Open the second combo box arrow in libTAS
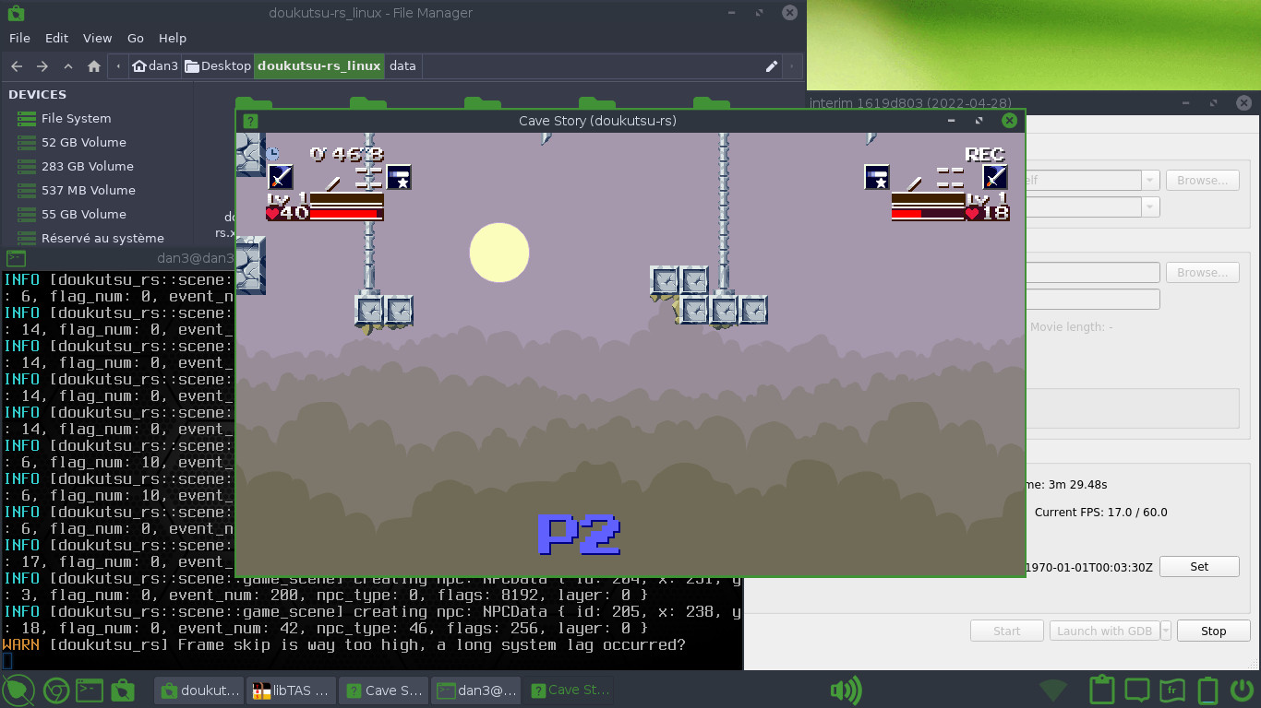This screenshot has height=708, width=1261. pyautogui.click(x=1150, y=207)
